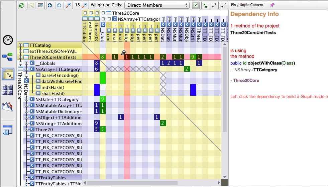Click the Three20Core column header label
Screen dimensions: 328x187
(x=125, y=13)
